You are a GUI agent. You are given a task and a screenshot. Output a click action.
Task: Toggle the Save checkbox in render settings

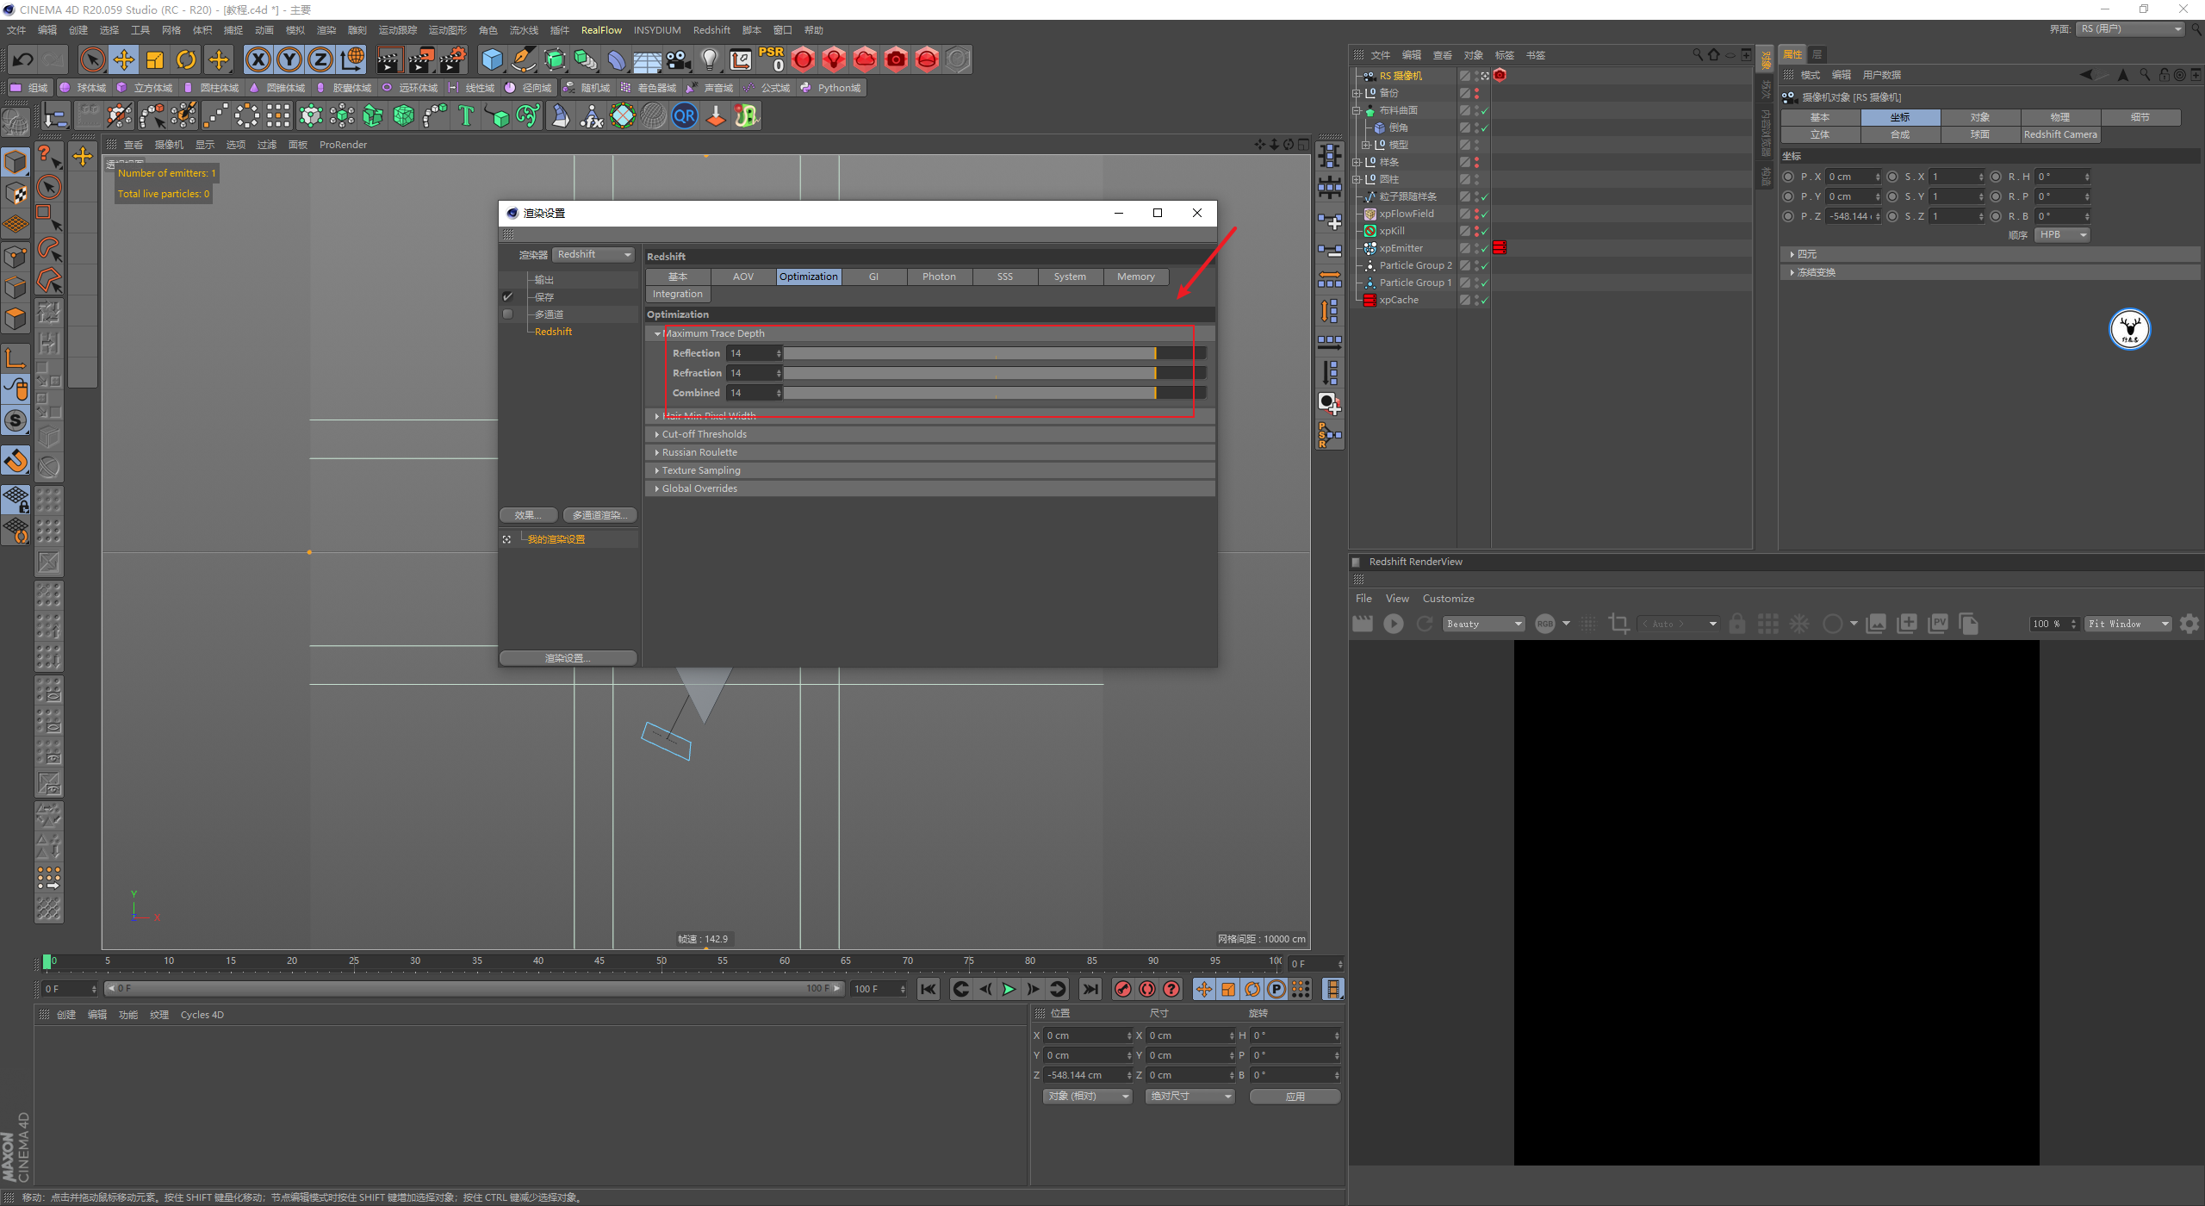pos(508,296)
